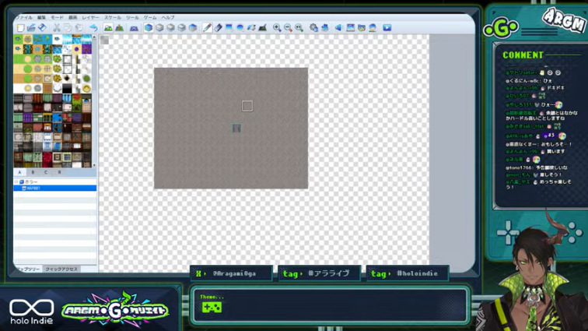Collapse the ホラー project tree node

click(x=16, y=181)
